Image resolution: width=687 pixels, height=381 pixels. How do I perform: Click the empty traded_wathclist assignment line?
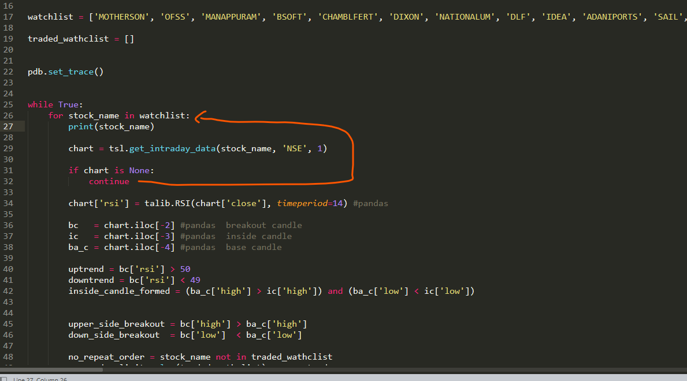[81, 39]
